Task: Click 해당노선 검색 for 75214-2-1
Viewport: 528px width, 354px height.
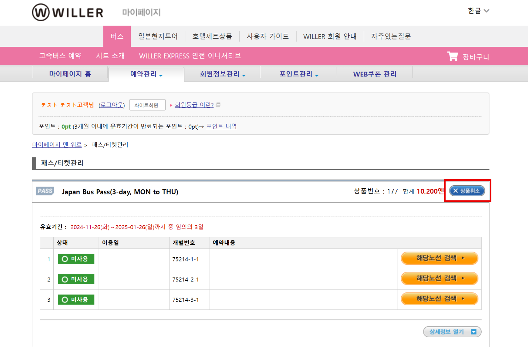Action: [439, 278]
